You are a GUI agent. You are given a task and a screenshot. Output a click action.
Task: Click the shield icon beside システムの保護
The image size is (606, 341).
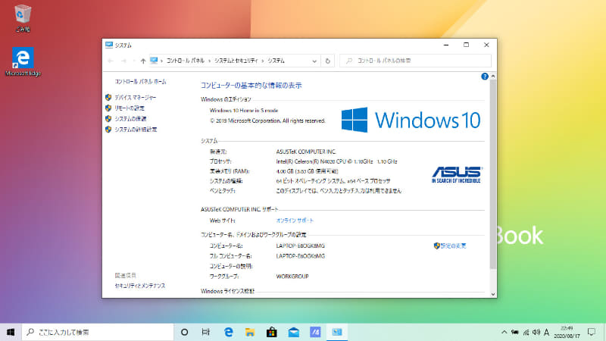tap(108, 119)
